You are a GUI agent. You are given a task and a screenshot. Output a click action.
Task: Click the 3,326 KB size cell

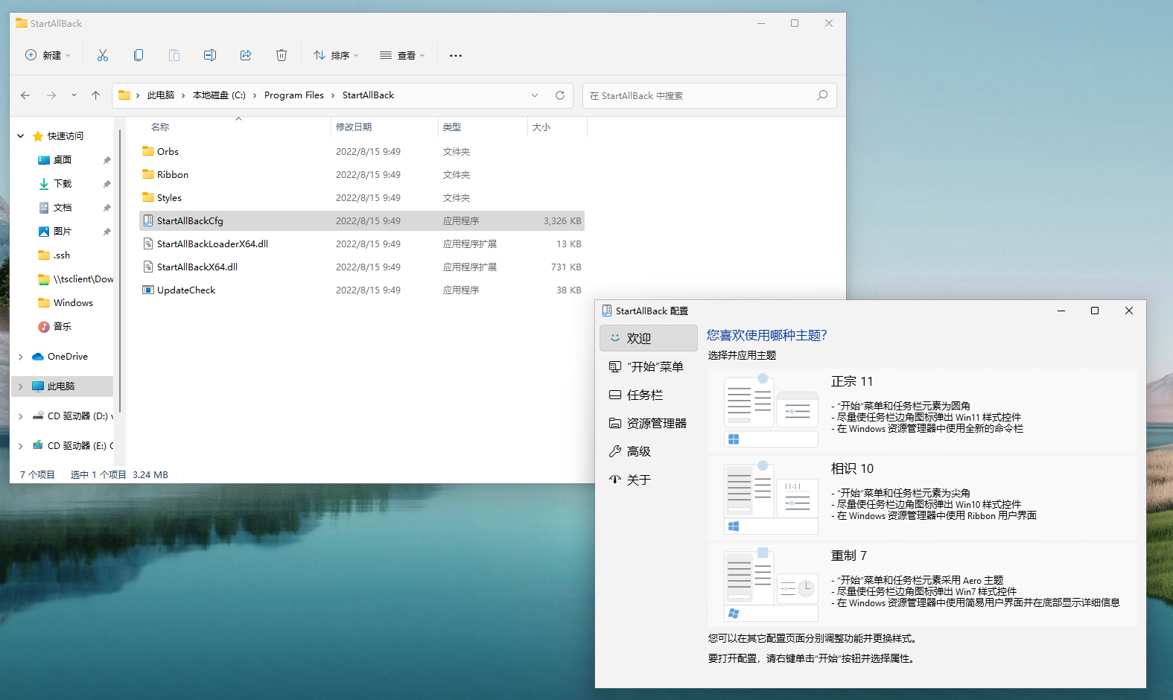[562, 220]
